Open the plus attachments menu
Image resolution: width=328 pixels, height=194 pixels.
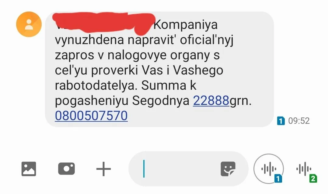click(103, 169)
